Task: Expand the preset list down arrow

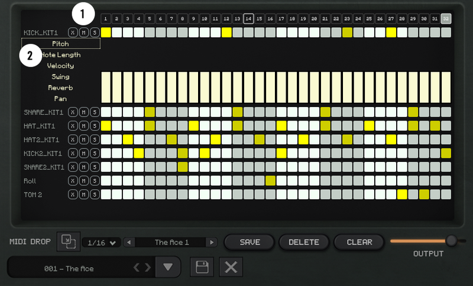Action: (x=168, y=268)
